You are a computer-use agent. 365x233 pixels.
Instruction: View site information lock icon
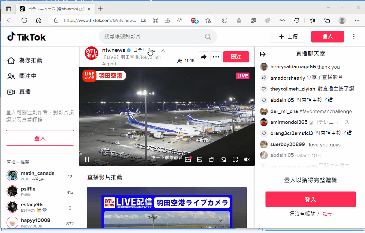pos(56,21)
